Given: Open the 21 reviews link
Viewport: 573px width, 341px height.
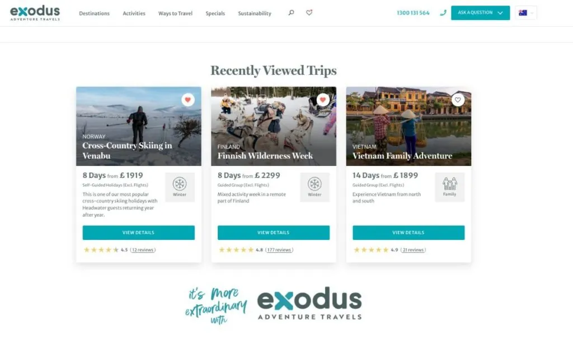Looking at the screenshot, I should point(413,250).
